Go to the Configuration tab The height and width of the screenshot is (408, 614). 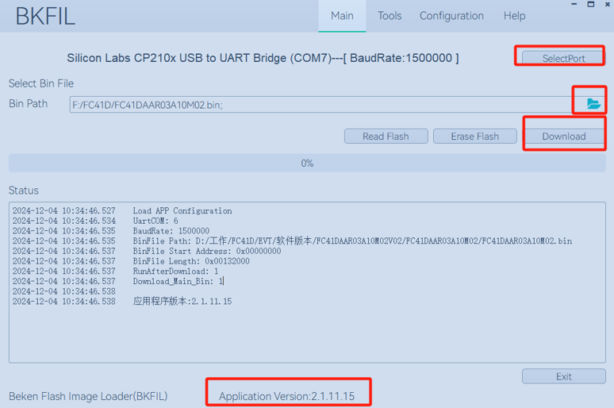pyautogui.click(x=451, y=16)
